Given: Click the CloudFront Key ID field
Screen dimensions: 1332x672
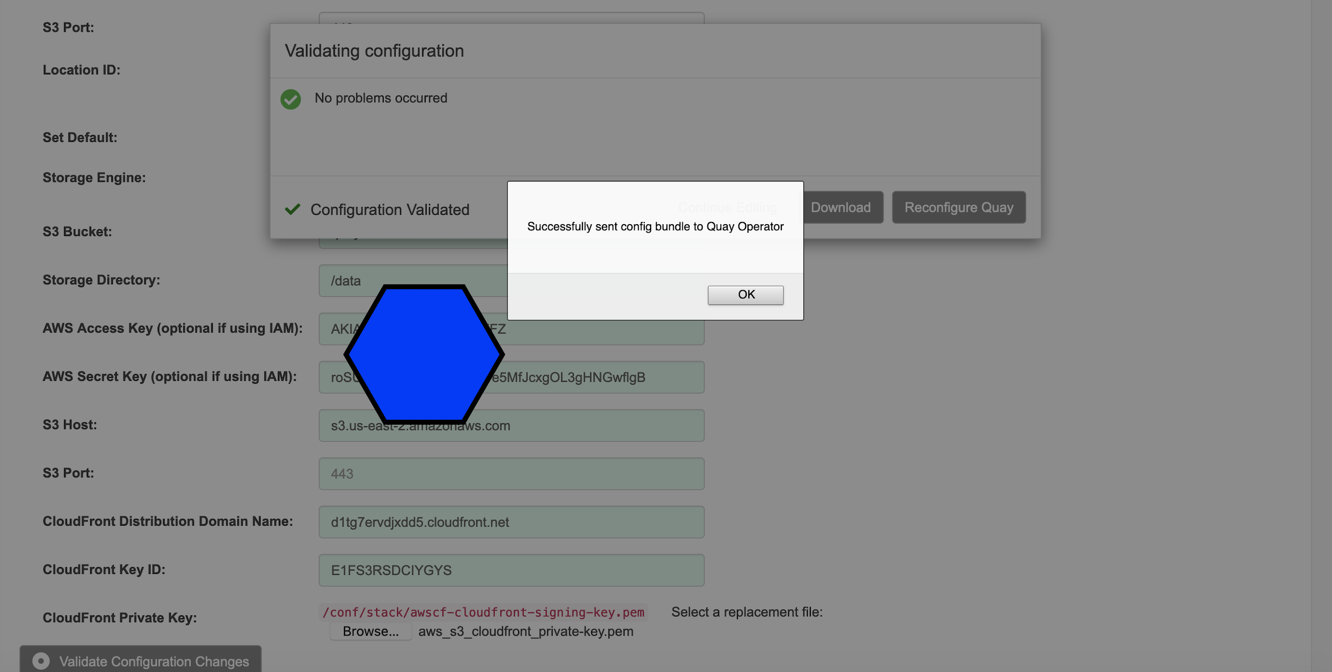Looking at the screenshot, I should (x=511, y=570).
